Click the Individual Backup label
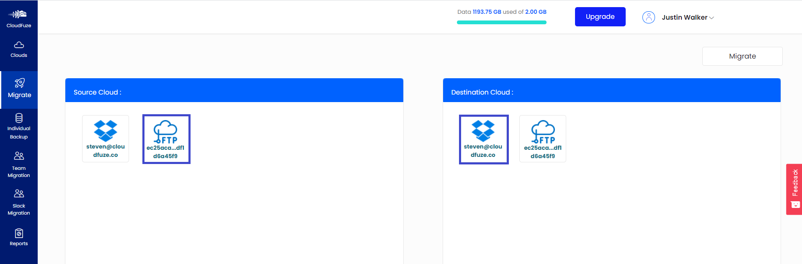This screenshot has height=264, width=802. [x=19, y=133]
